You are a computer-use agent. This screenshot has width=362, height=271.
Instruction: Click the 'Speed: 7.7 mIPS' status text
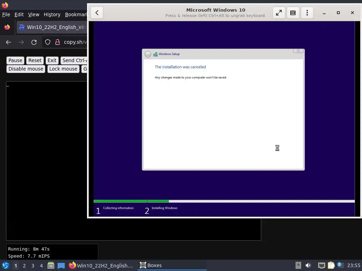(29, 256)
